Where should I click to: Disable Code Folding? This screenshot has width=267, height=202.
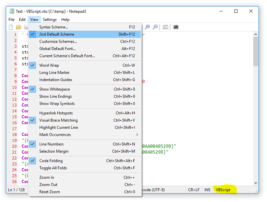pyautogui.click(x=85, y=161)
